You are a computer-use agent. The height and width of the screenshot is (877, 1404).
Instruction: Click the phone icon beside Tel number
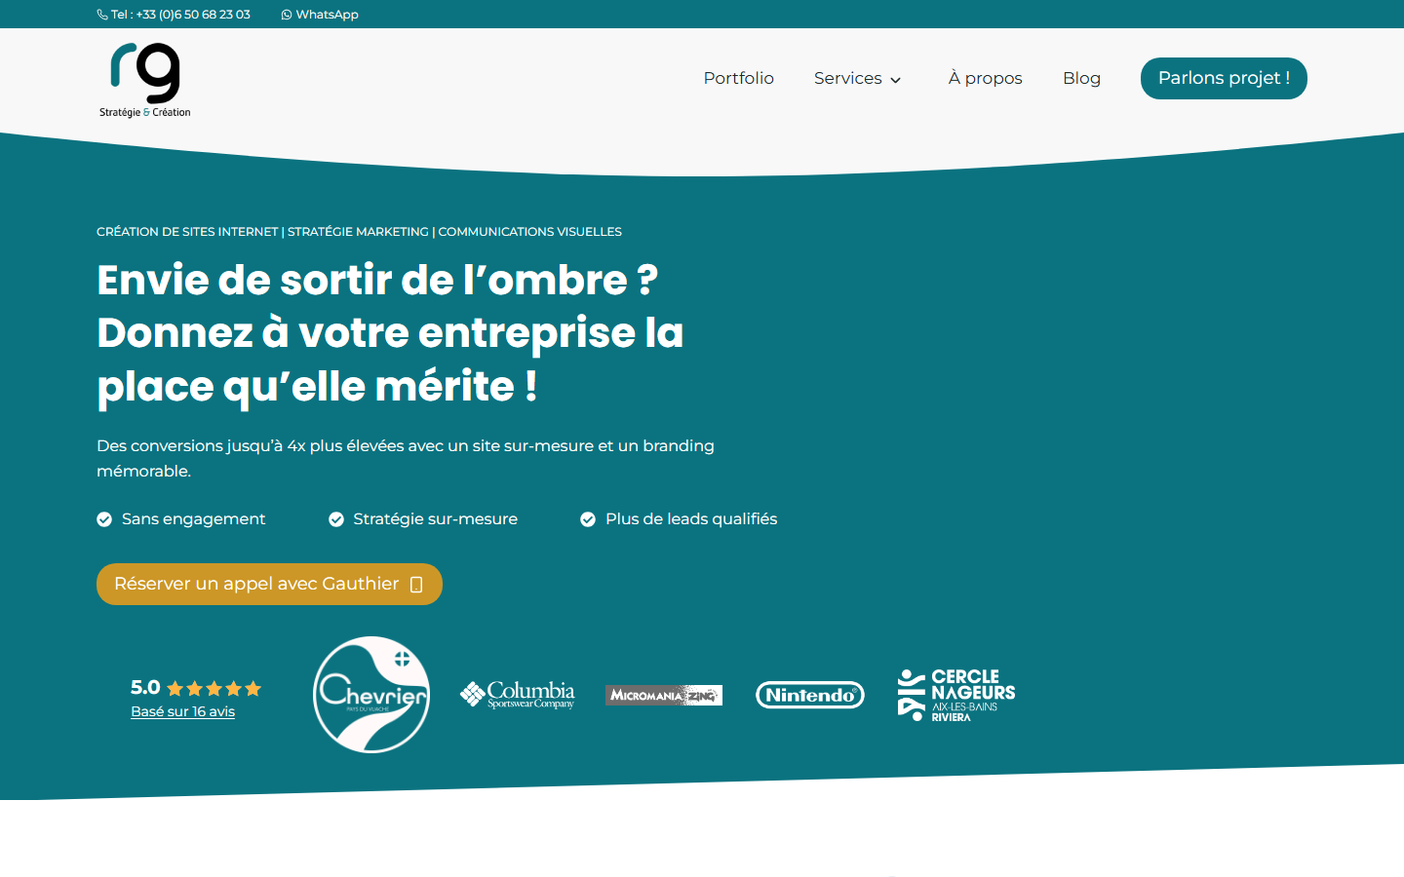[x=102, y=15]
